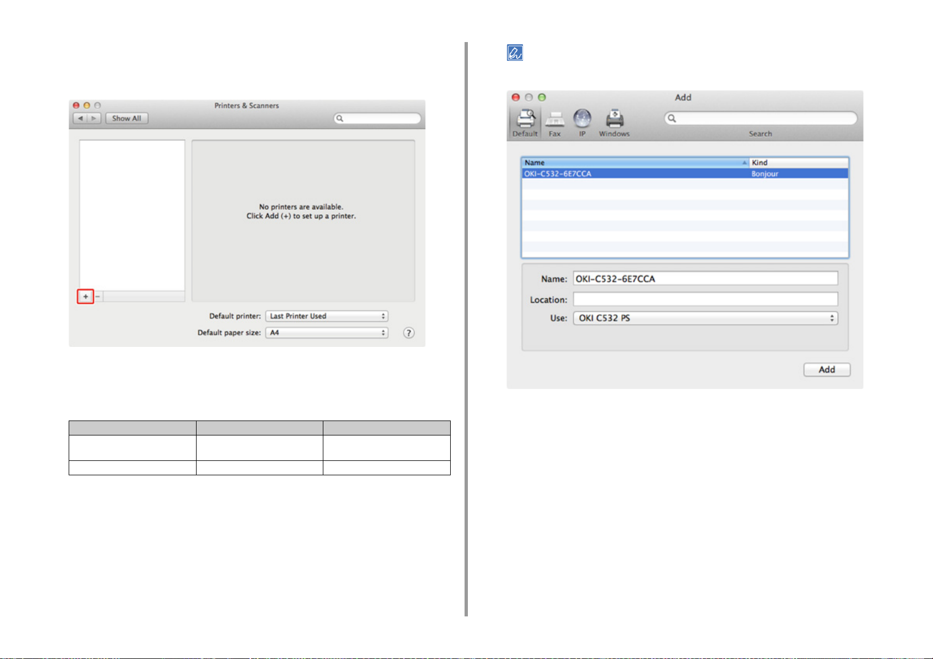Click the Bonjour kind cell
The width and height of the screenshot is (933, 659).
(x=765, y=174)
